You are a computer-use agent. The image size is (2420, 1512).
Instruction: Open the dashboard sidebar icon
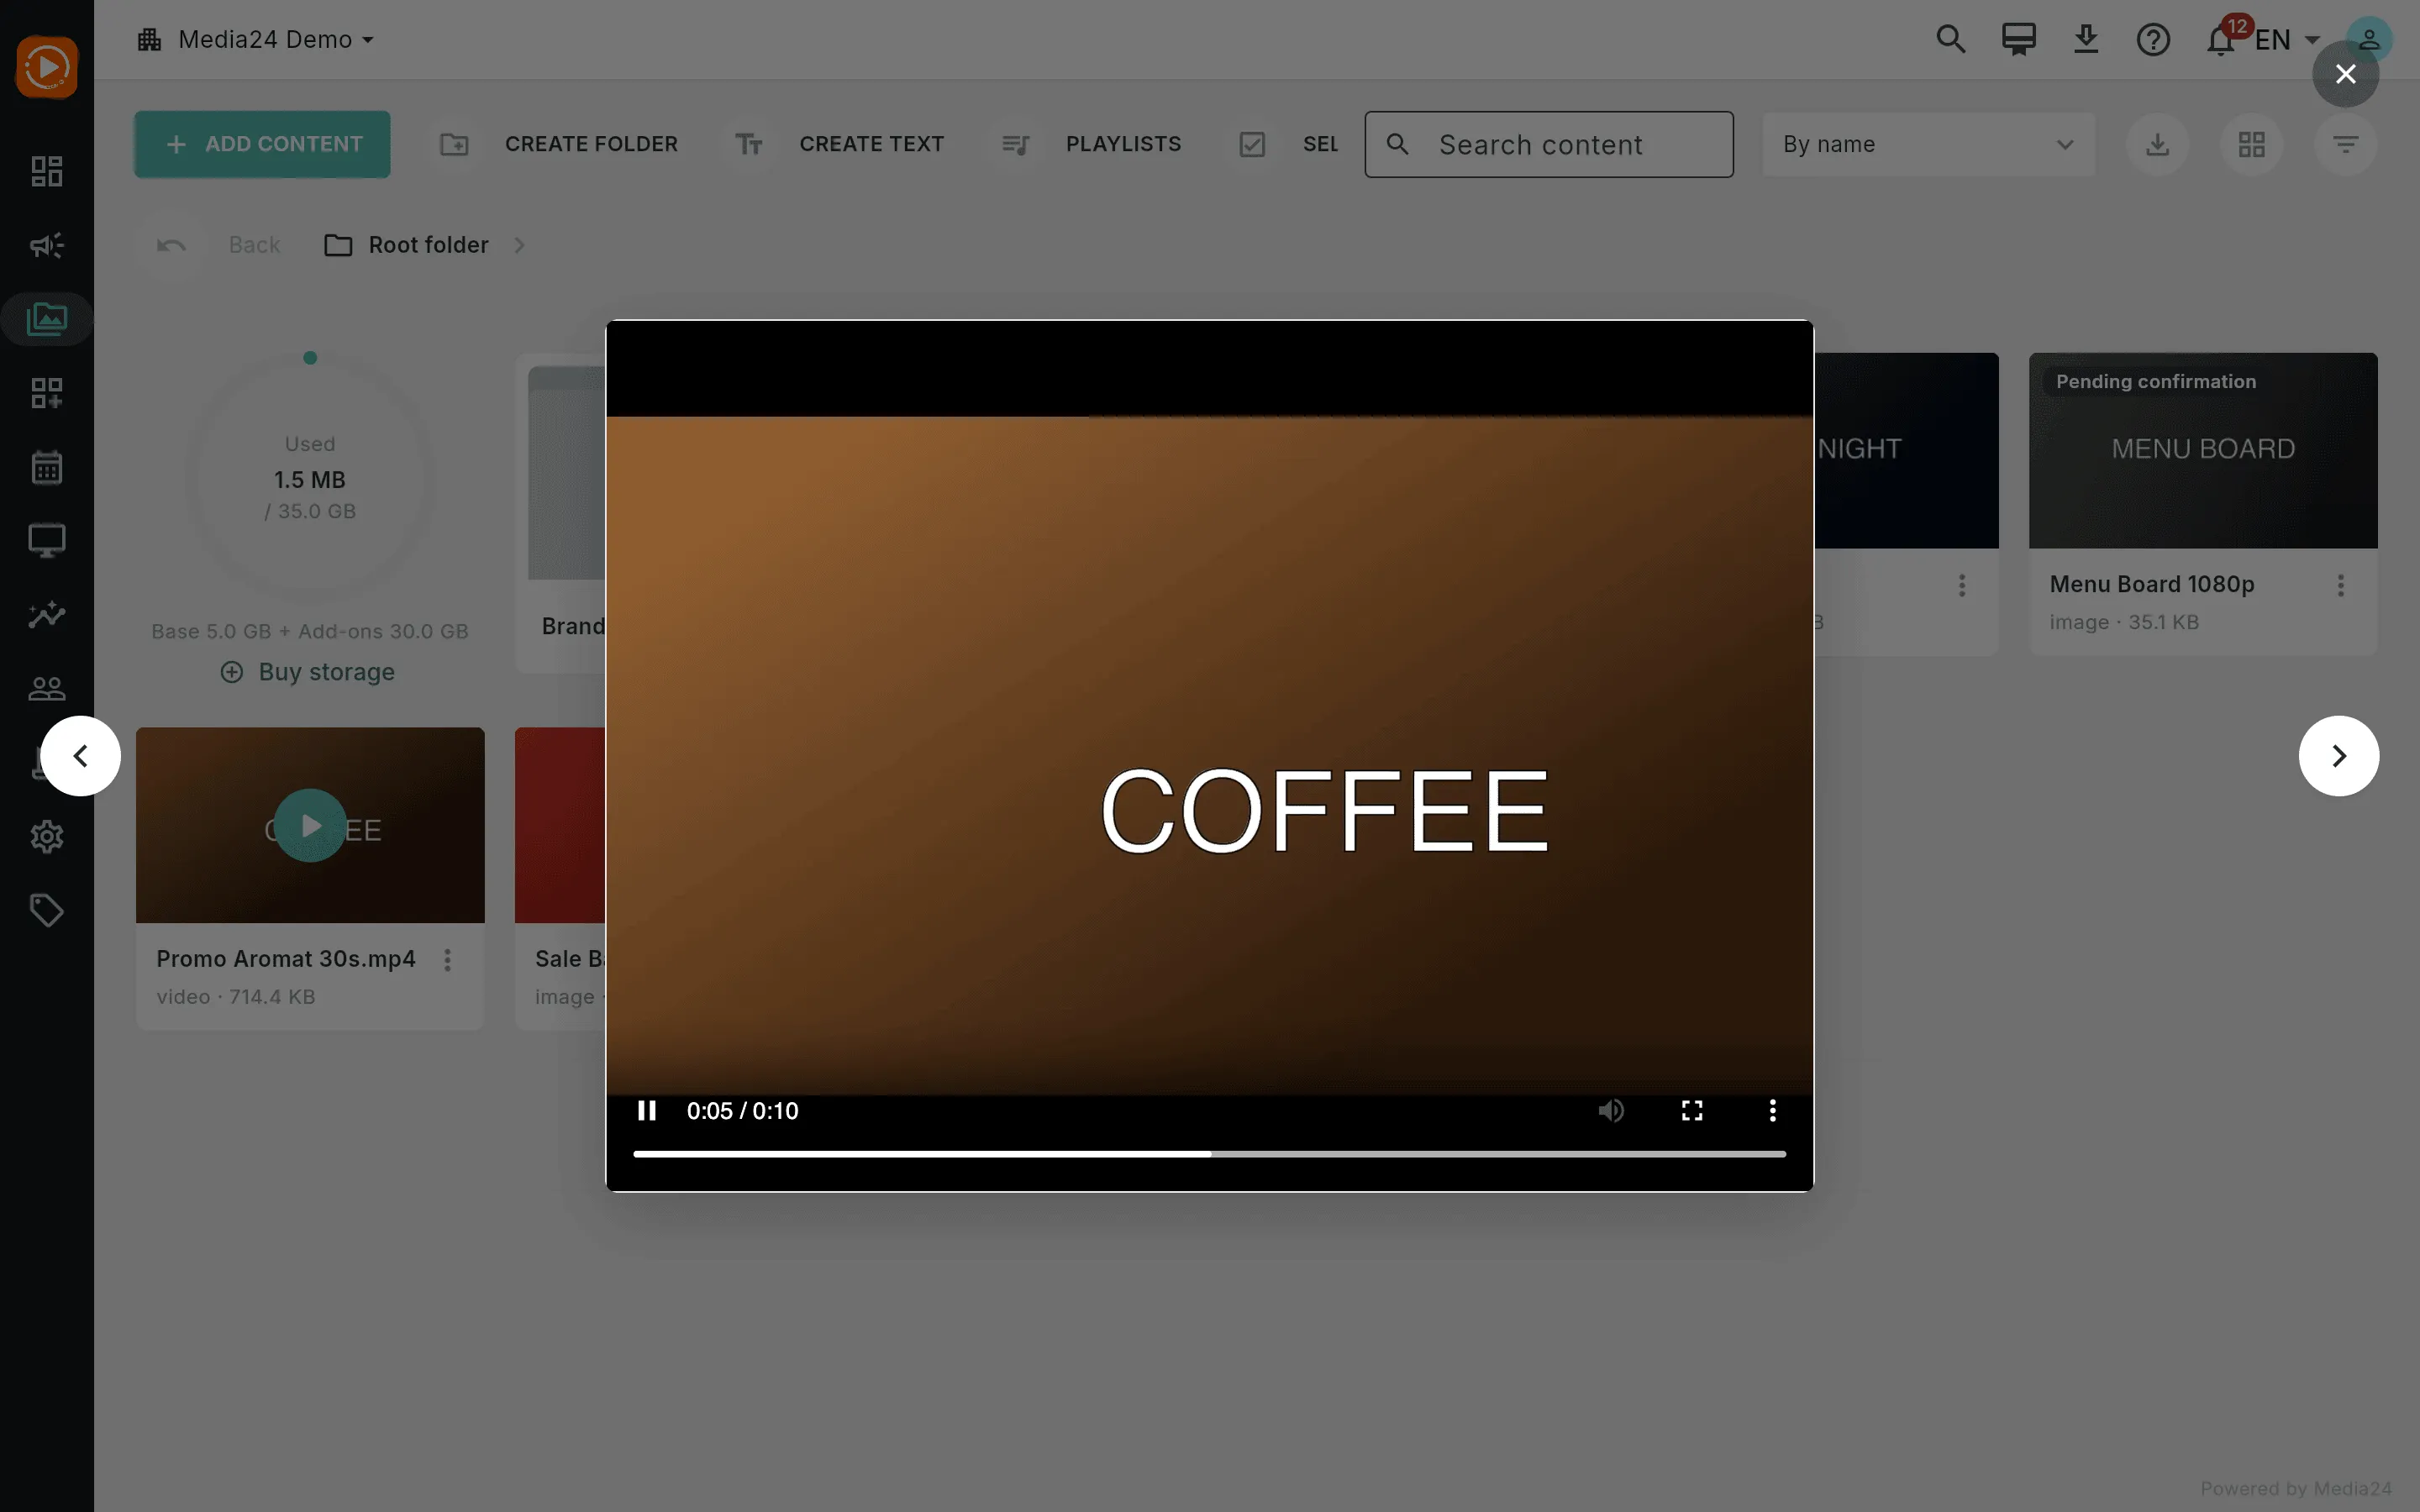click(x=46, y=171)
